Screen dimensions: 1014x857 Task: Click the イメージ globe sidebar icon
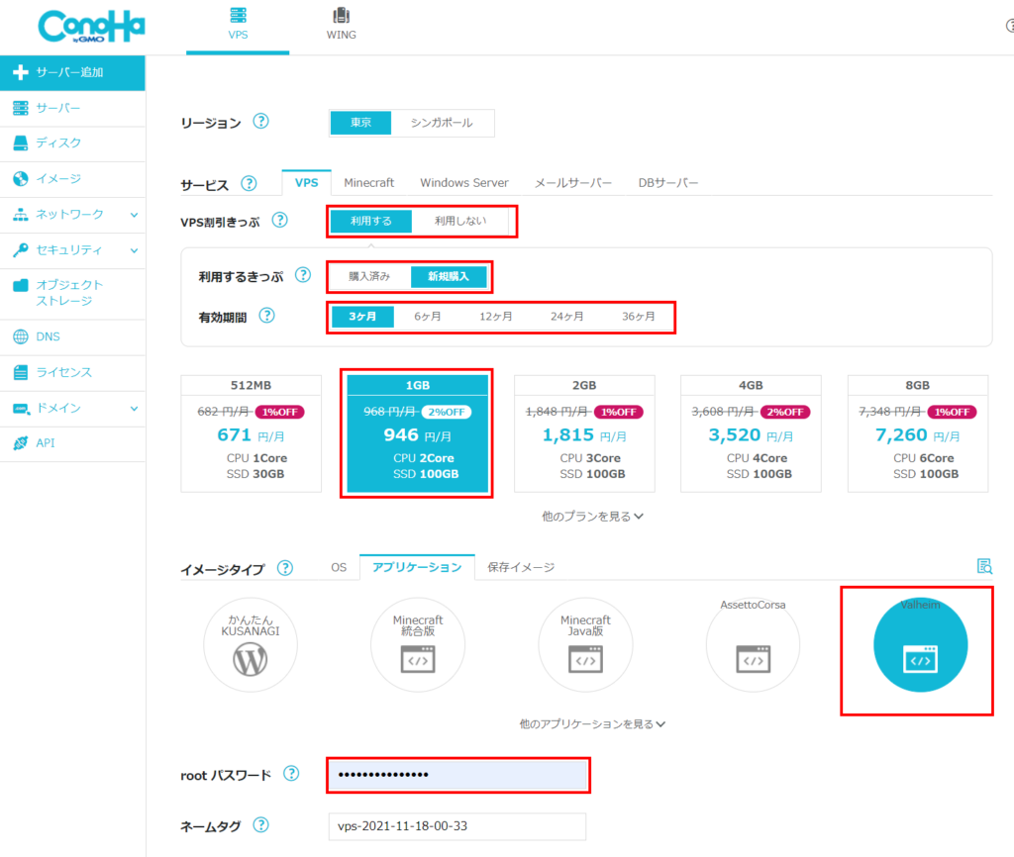(x=21, y=178)
